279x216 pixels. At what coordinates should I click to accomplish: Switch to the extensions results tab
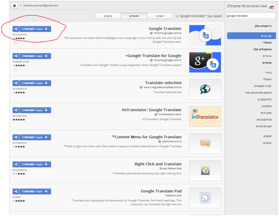[134, 16]
